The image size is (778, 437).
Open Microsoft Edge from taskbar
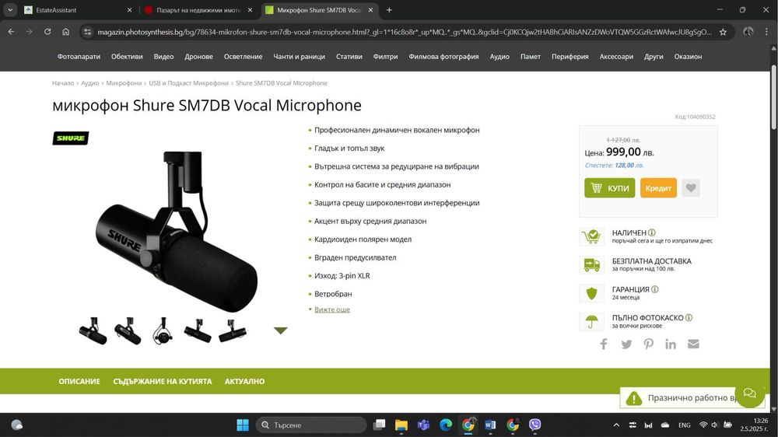tap(446, 425)
